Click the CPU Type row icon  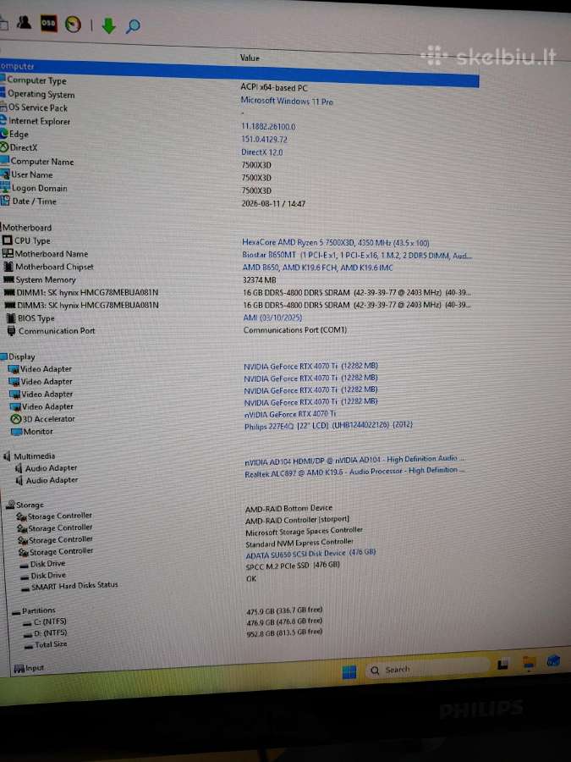coord(8,240)
